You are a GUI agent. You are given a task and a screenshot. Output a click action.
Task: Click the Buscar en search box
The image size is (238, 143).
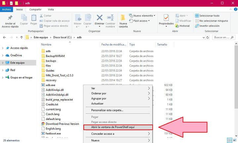[224, 37]
